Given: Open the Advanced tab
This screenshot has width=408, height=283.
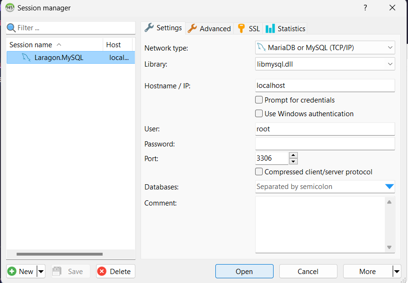Looking at the screenshot, I should coord(210,28).
